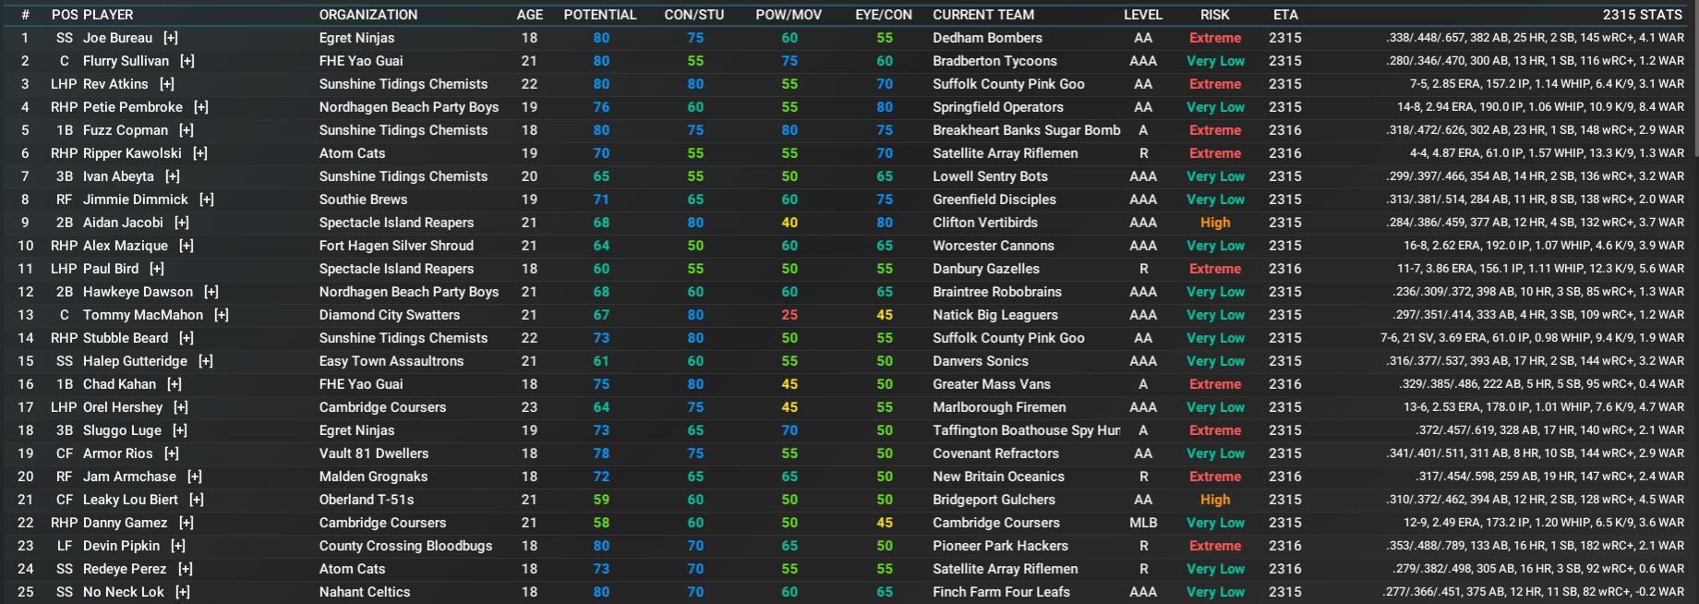The height and width of the screenshot is (604, 1699).
Task: Click the [+] next to Petie Pembroke
Action: coord(200,107)
